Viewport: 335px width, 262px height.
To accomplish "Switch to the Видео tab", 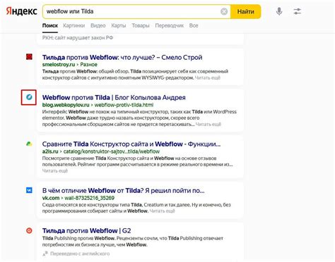I will [x=98, y=25].
